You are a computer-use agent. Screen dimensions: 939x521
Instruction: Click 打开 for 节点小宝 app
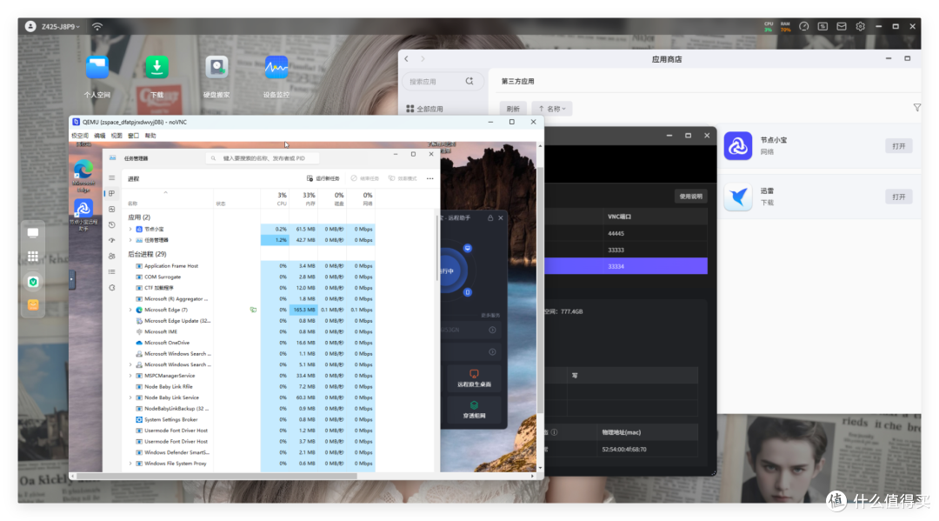point(898,146)
